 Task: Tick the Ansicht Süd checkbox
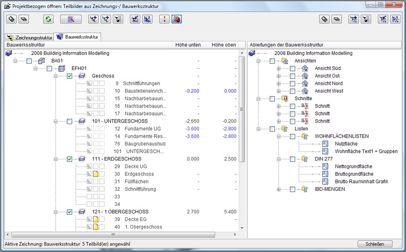point(292,68)
